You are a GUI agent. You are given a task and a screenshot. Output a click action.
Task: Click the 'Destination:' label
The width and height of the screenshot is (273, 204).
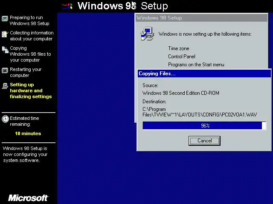[154, 102]
